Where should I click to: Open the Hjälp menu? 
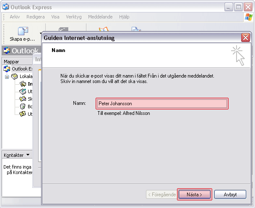[x=124, y=17]
